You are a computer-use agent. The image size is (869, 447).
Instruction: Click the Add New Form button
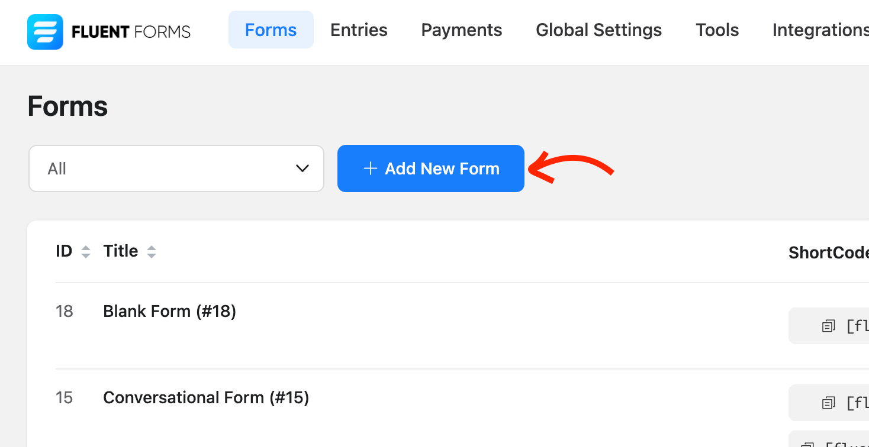coord(430,169)
